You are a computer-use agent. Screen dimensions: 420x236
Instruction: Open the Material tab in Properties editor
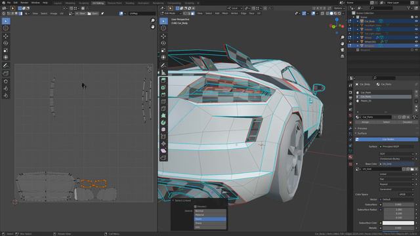click(x=350, y=157)
